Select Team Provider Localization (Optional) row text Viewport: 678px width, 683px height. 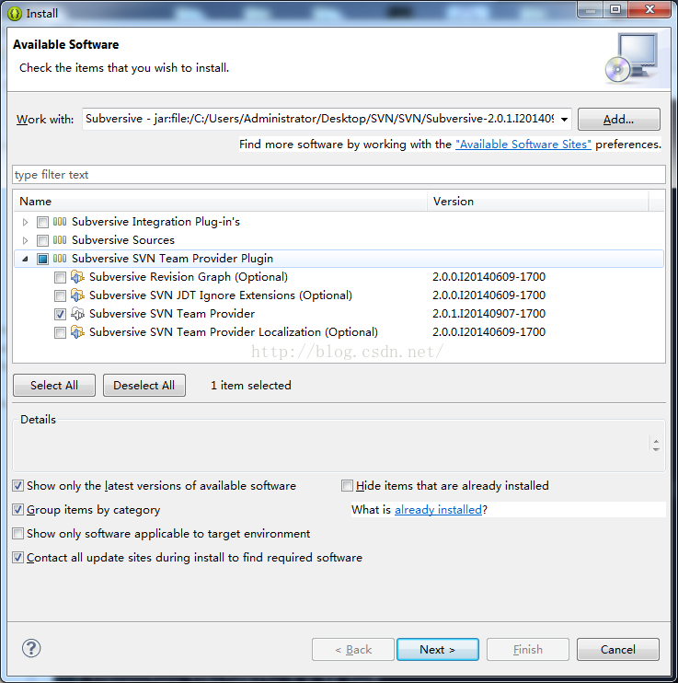[234, 332]
